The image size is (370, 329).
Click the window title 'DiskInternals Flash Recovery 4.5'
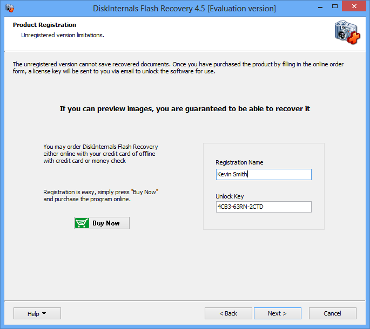(184, 9)
